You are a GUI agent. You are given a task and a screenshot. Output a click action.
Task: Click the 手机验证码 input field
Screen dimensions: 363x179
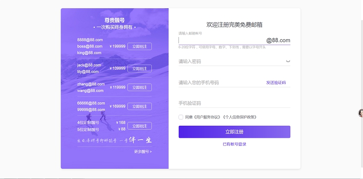pyautogui.click(x=234, y=103)
